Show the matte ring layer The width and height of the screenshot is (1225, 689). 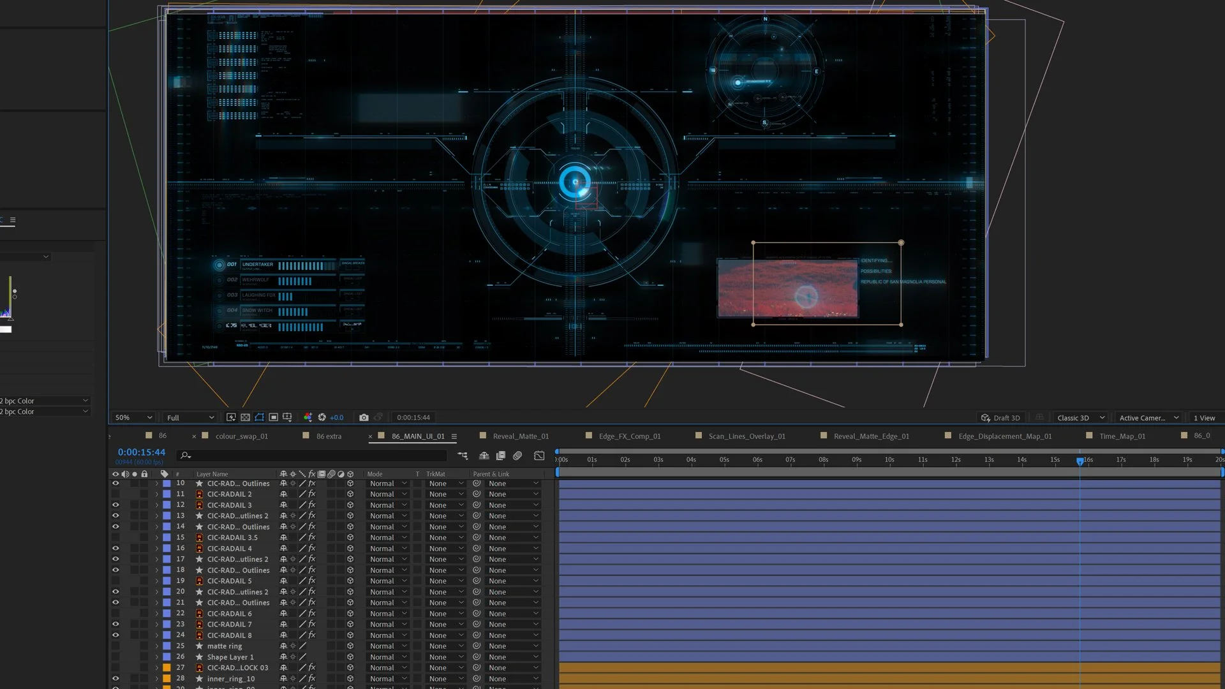click(115, 646)
